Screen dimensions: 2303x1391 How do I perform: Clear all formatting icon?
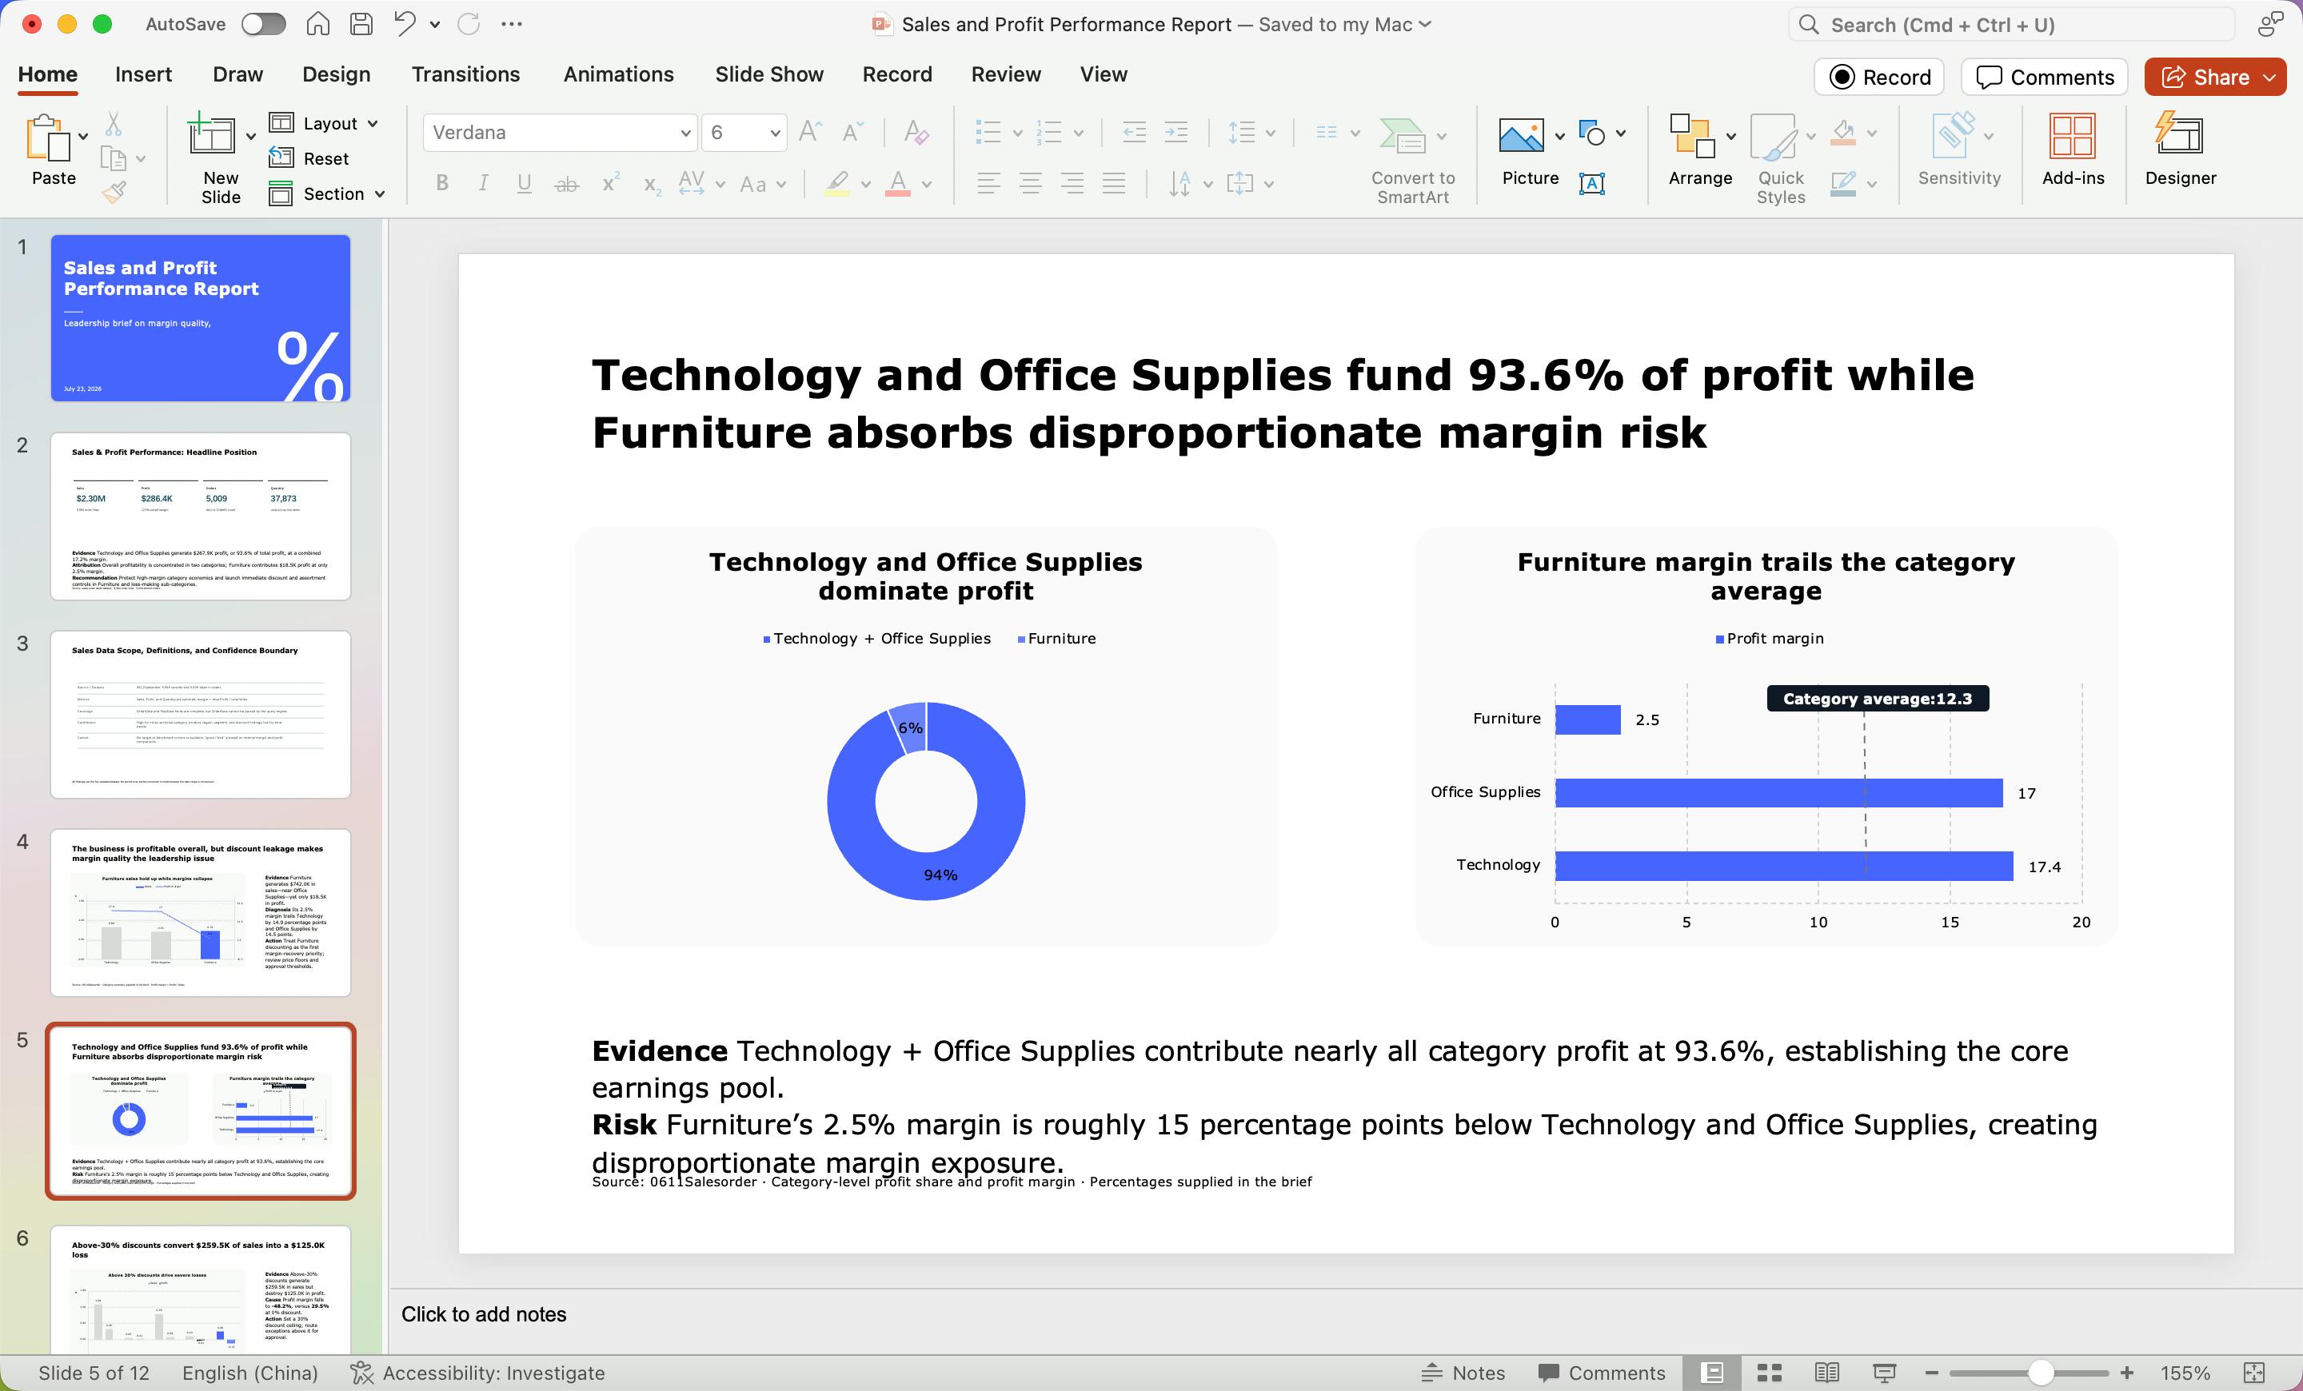(916, 132)
